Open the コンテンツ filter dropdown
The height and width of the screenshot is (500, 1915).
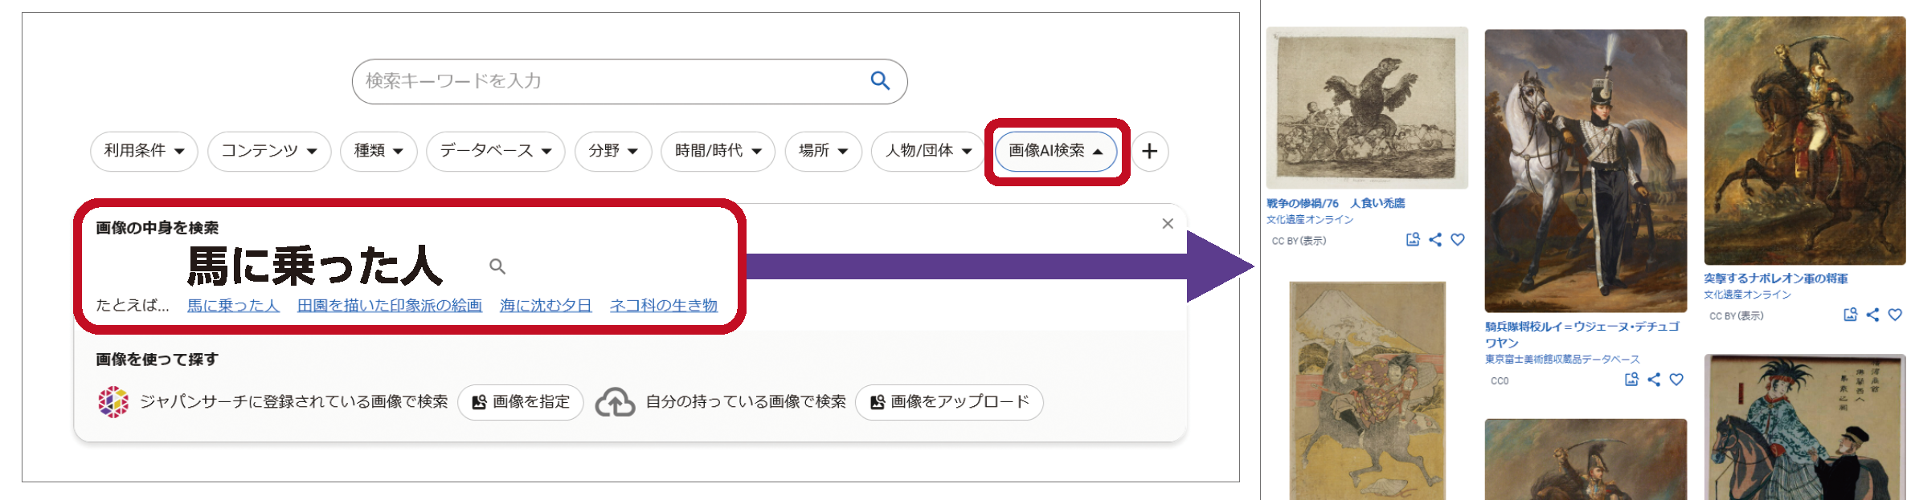point(269,151)
